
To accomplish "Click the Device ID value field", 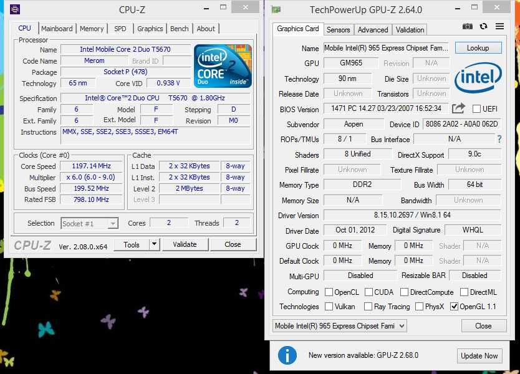I will [x=461, y=124].
